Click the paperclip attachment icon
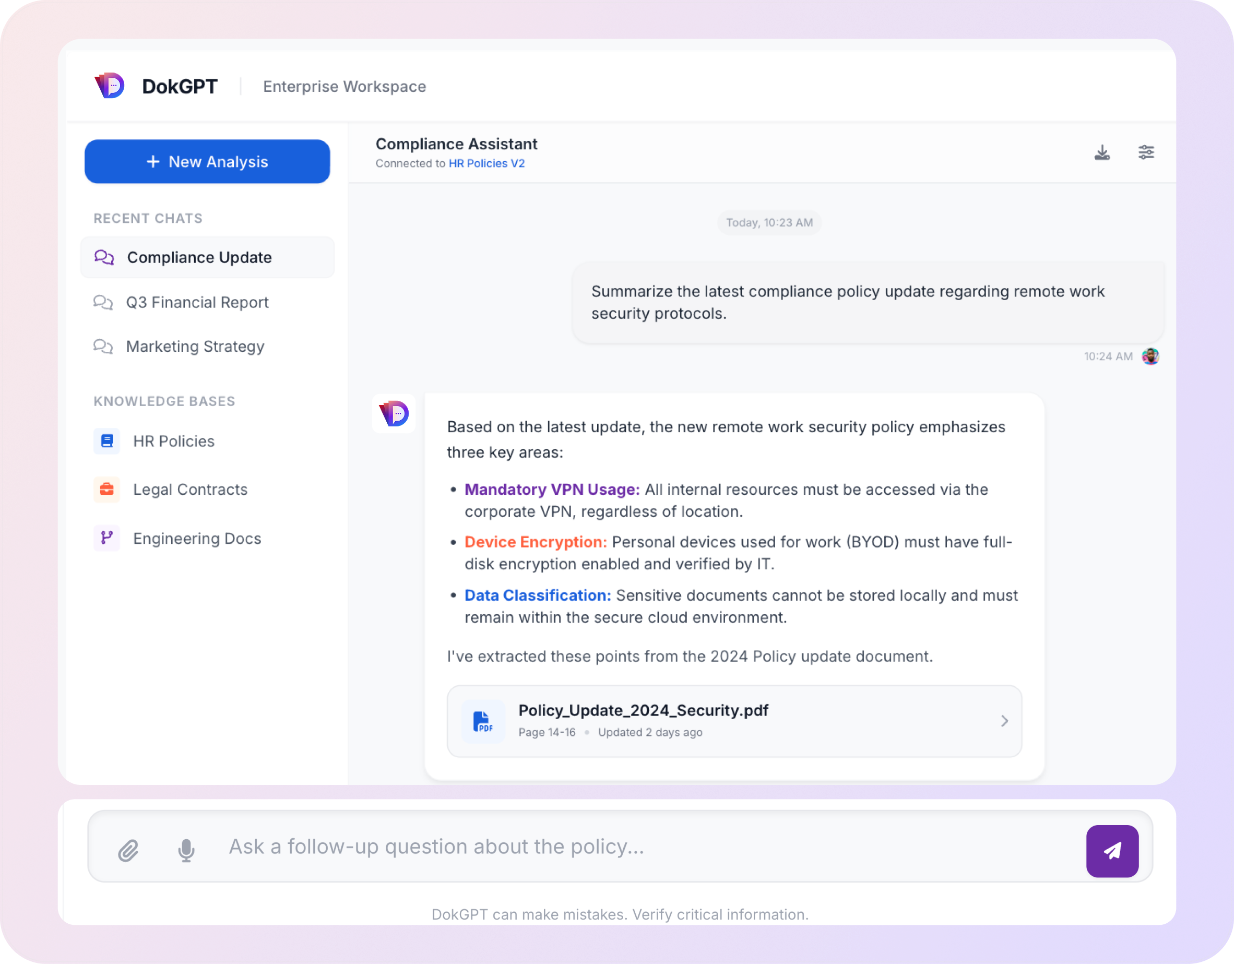 (128, 850)
